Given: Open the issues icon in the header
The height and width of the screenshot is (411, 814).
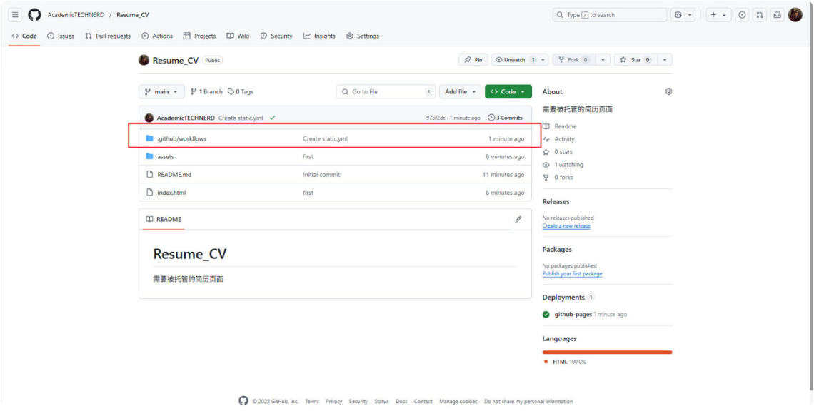Looking at the screenshot, I should click(743, 15).
